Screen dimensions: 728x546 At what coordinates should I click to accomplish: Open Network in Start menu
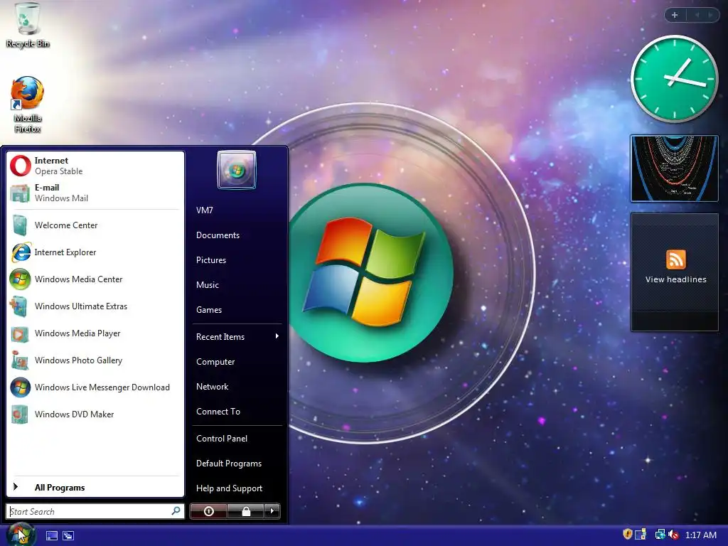(x=237, y=386)
